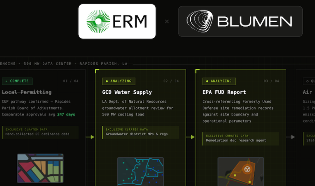Viewport: 315px width, 186px height.
Task: Open the Local Permitting heading
Action: (27, 92)
